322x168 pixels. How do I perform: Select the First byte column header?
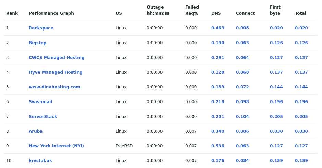pyautogui.click(x=275, y=10)
